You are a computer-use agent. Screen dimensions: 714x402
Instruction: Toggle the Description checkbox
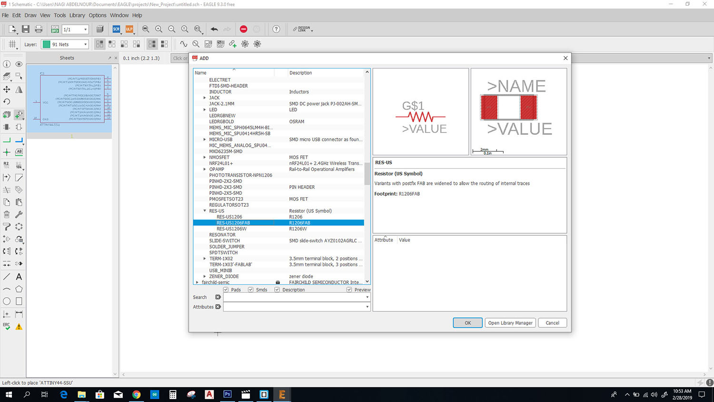[x=277, y=290]
